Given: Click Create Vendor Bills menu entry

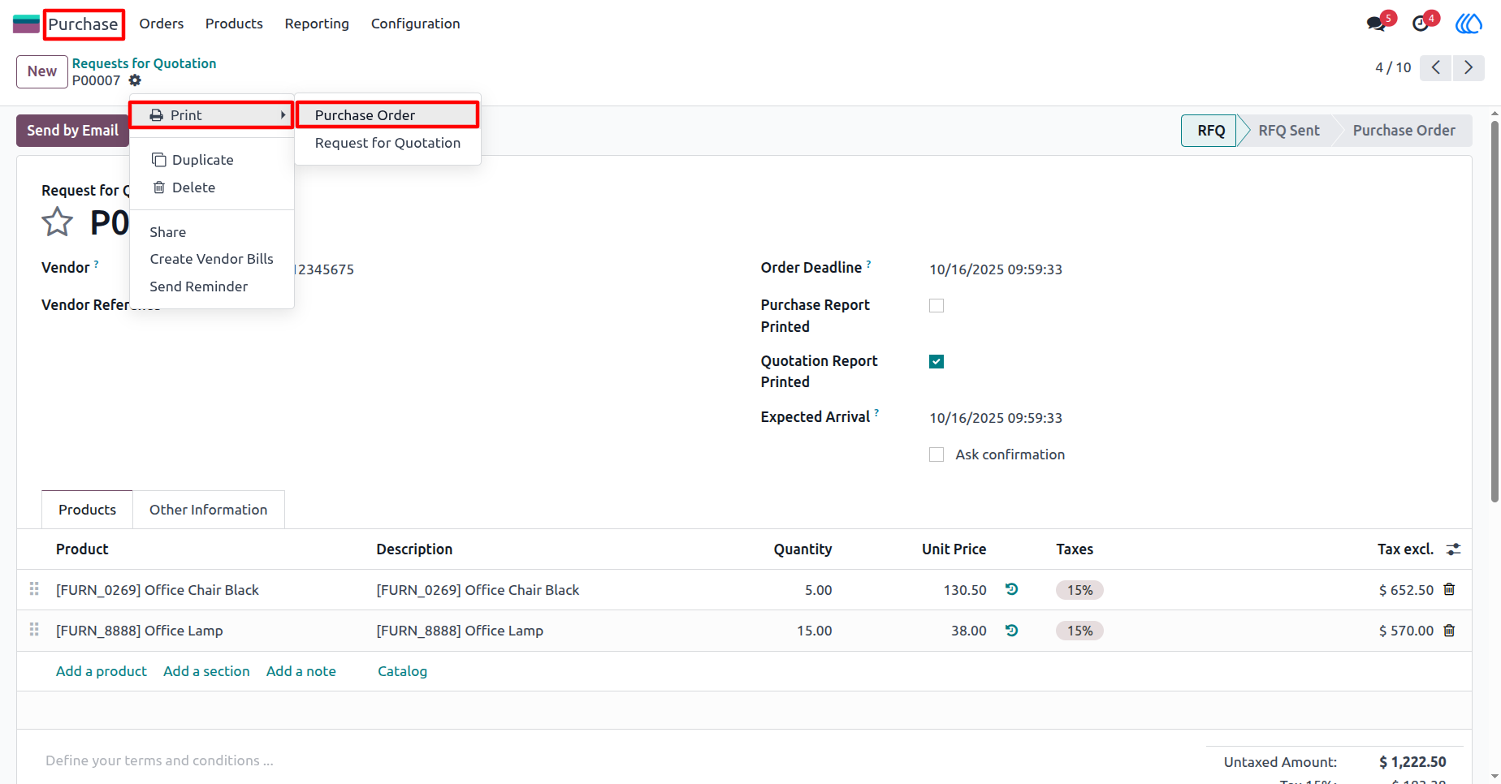Looking at the screenshot, I should (211, 259).
